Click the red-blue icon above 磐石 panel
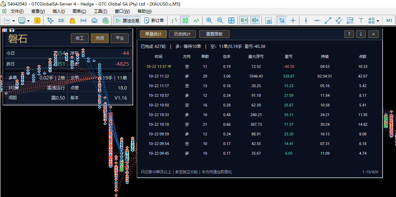 tap(11, 30)
